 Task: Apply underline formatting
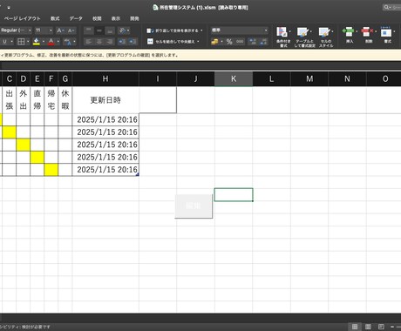[4, 42]
